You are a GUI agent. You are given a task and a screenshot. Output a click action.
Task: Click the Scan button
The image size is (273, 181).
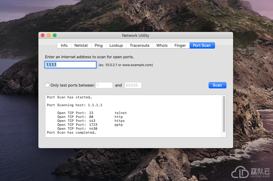tap(217, 85)
